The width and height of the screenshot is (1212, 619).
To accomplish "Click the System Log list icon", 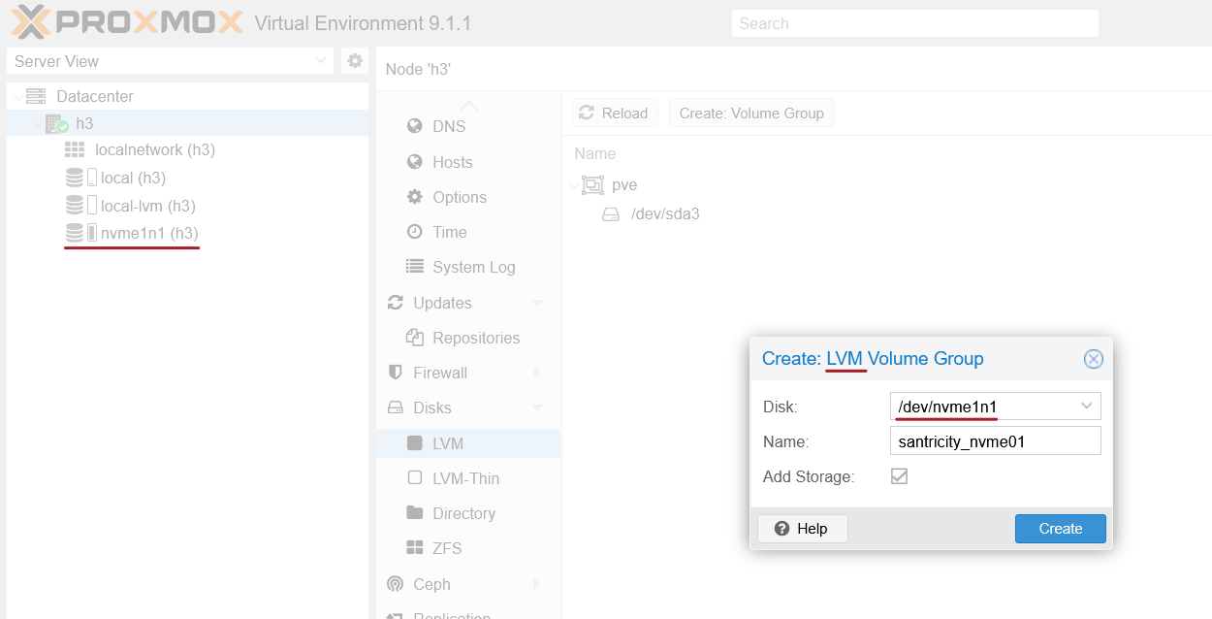I will [x=415, y=267].
